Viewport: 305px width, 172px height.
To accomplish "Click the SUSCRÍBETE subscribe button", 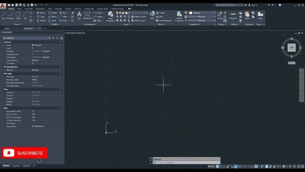I will [24, 153].
